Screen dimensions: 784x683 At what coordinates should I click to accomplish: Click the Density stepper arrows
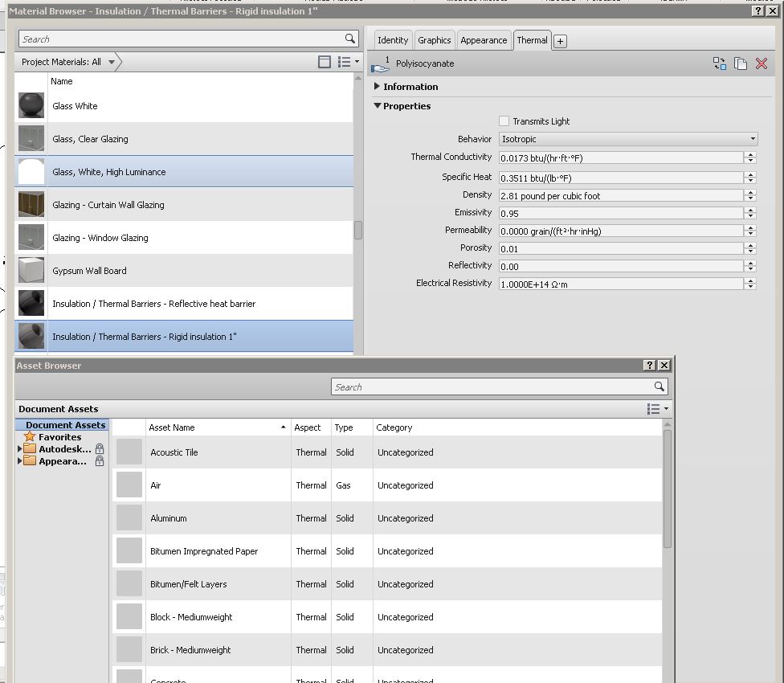coord(750,195)
